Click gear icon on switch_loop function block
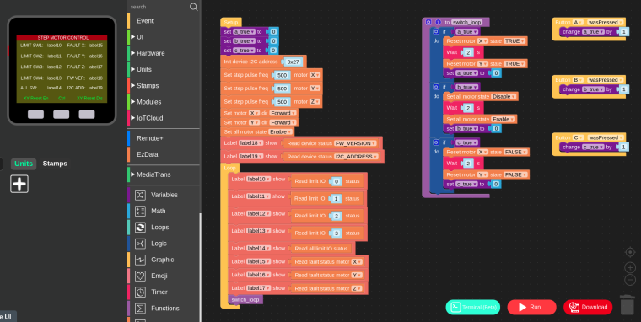This screenshot has width=641, height=322. click(428, 23)
